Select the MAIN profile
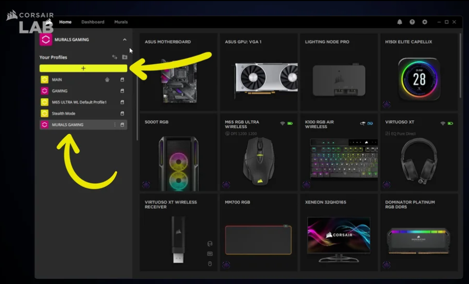 83,79
